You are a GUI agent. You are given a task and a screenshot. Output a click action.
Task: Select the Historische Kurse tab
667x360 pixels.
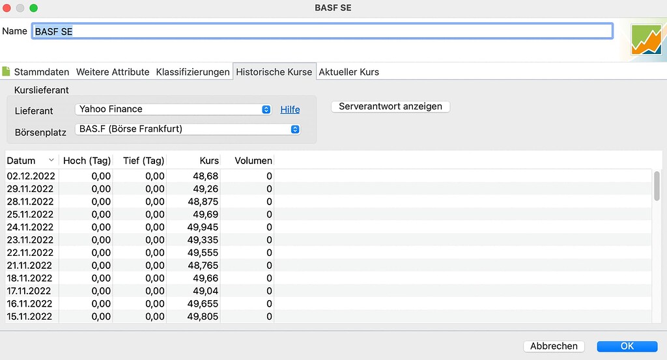click(x=274, y=72)
